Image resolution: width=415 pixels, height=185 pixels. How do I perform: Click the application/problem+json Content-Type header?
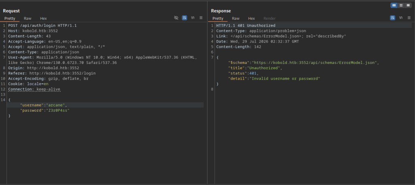point(261,31)
